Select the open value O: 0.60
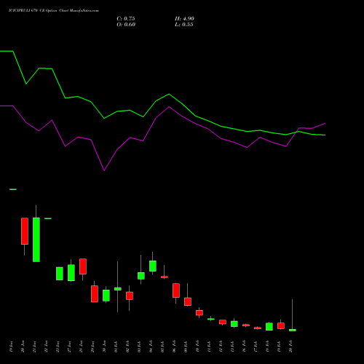Image resolution: width=364 pixels, height=364 pixels. tap(126, 25)
